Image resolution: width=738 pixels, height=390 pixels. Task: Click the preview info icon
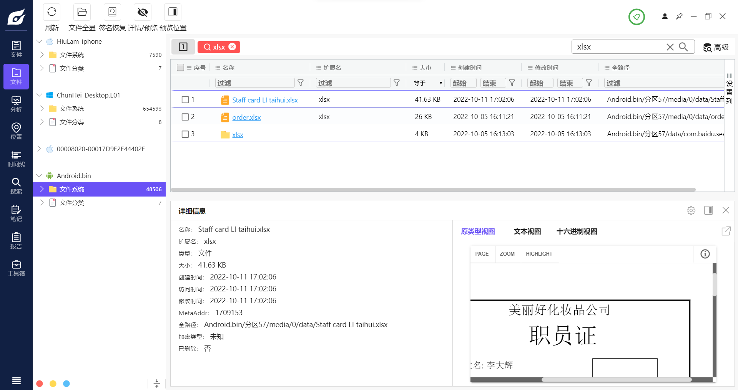point(705,254)
